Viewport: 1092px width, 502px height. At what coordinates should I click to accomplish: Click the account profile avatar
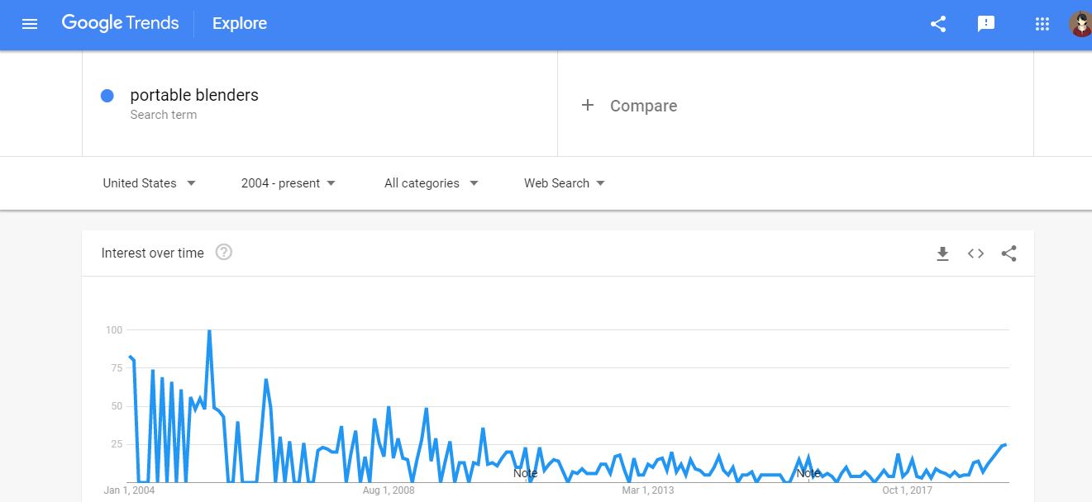click(x=1080, y=24)
